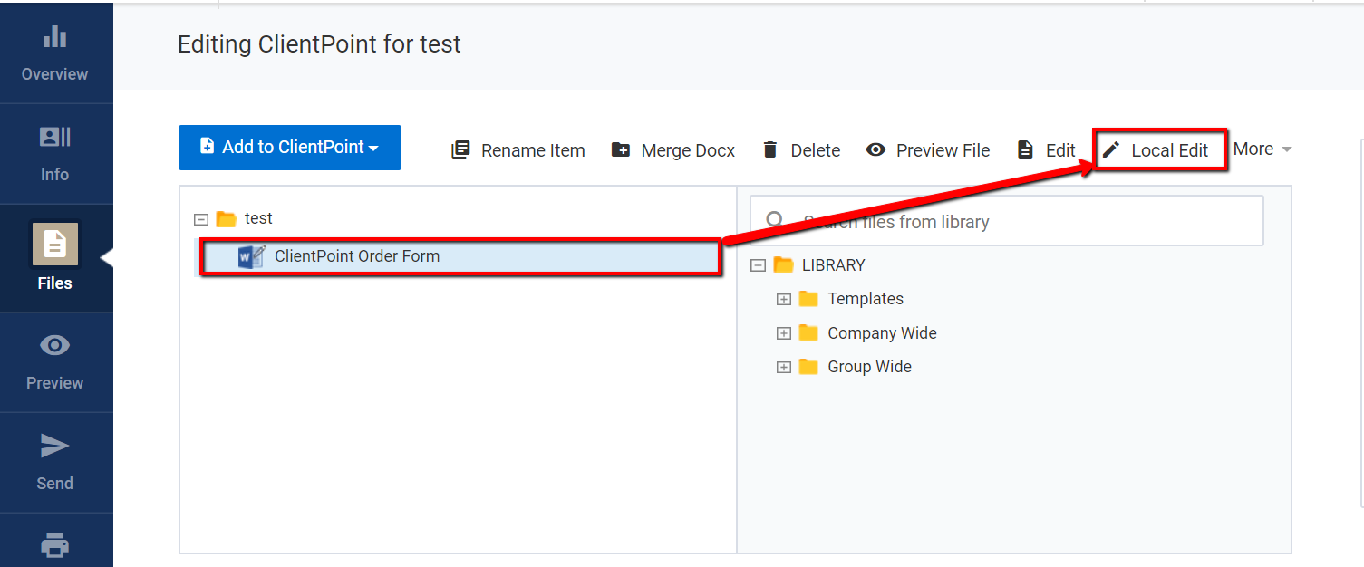Click the Edit document icon
Screen dimensions: 1364x567
coord(1025,149)
